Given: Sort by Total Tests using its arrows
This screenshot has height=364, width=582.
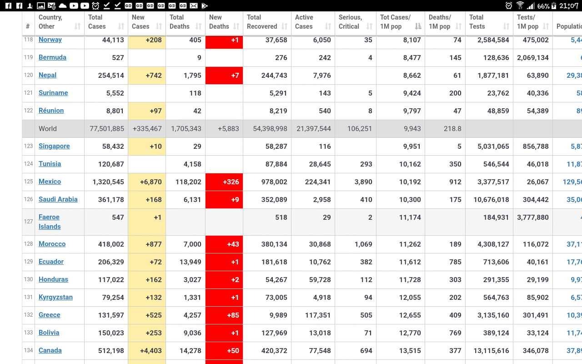Looking at the screenshot, I should click(506, 26).
